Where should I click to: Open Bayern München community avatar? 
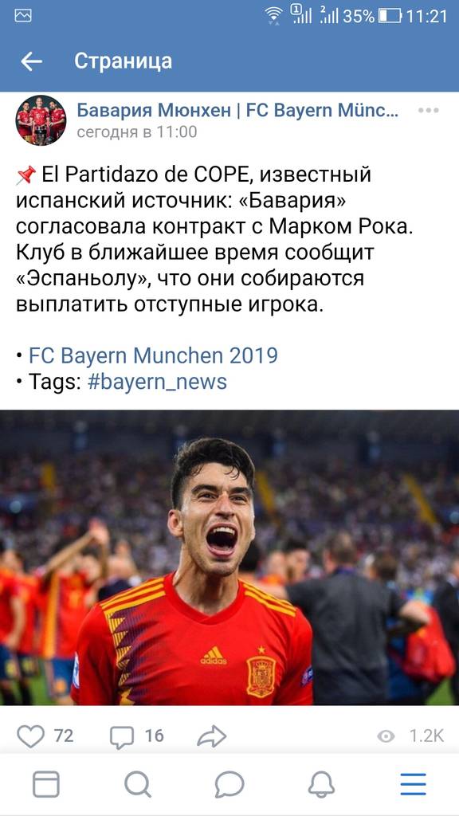click(x=41, y=120)
